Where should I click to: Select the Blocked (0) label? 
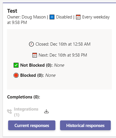(32, 75)
